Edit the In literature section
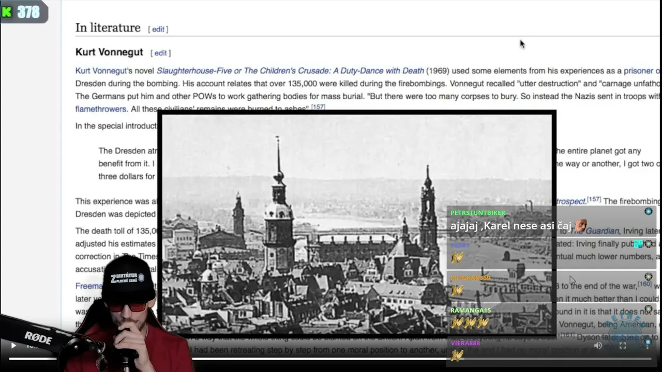 point(158,29)
